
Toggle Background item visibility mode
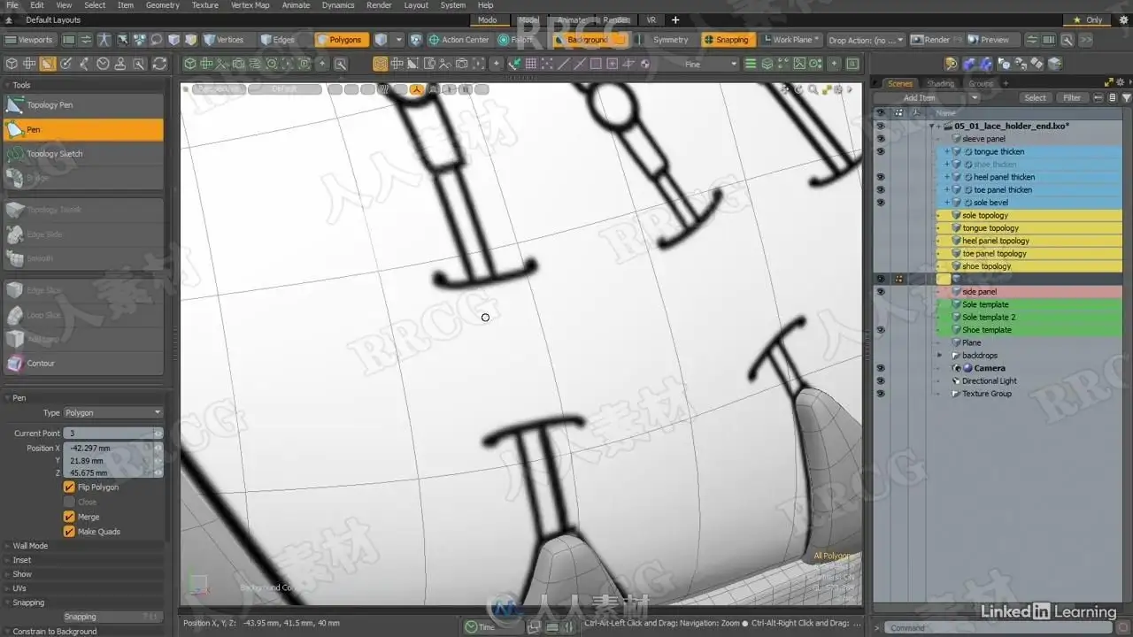(590, 40)
